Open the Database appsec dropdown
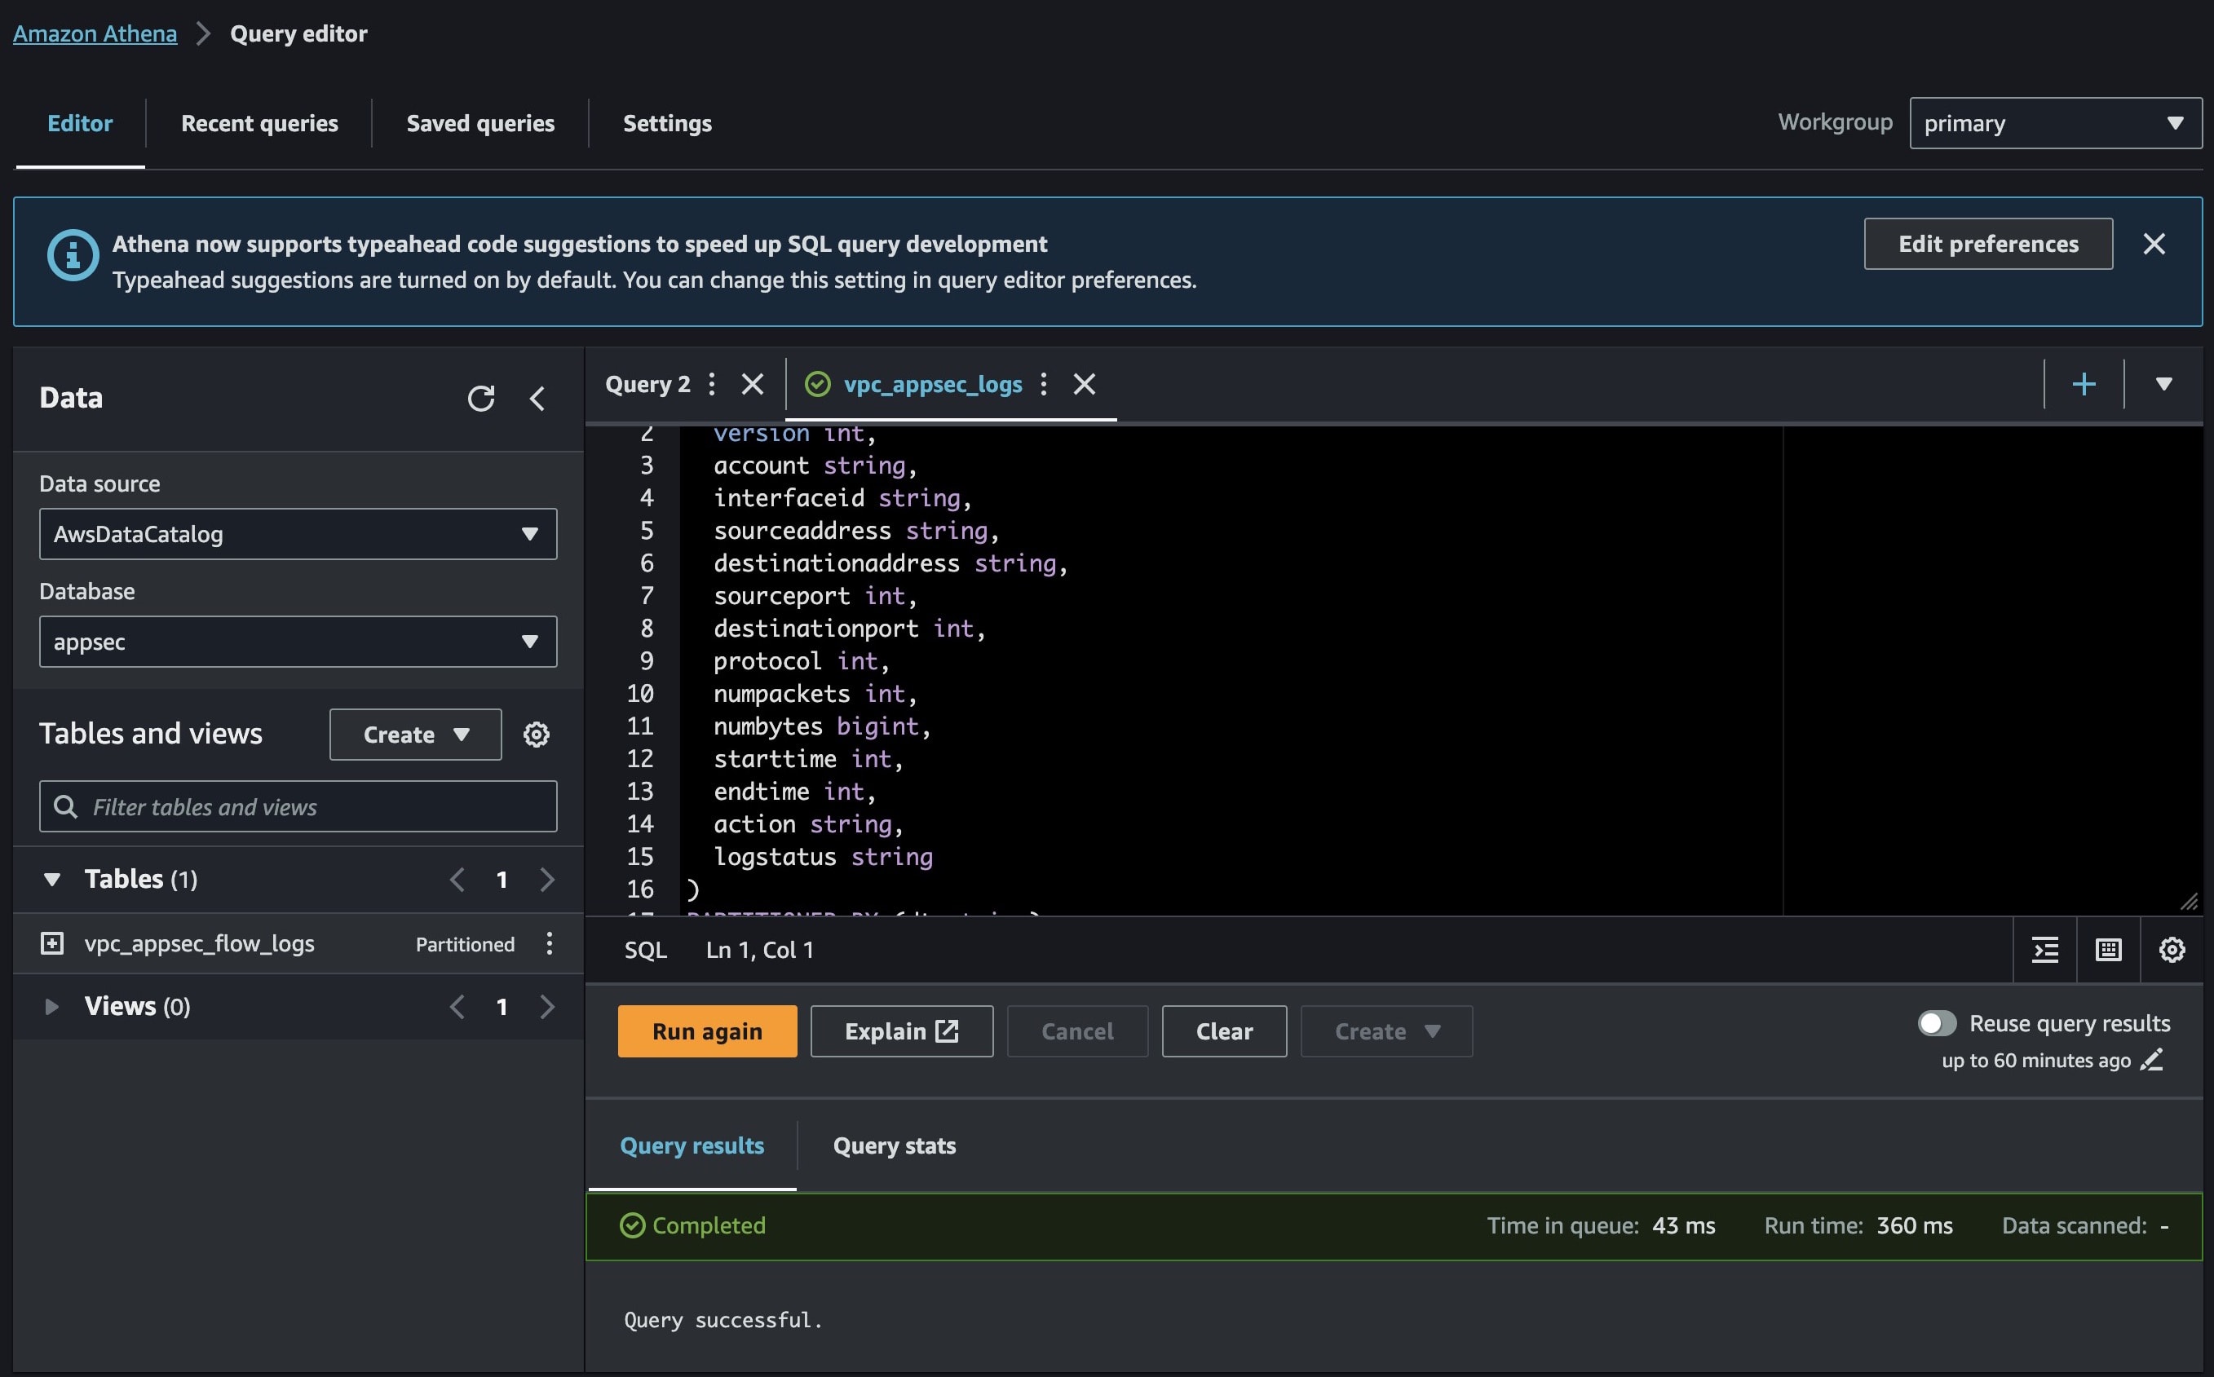Screen dimensions: 2214x1377 [298, 641]
